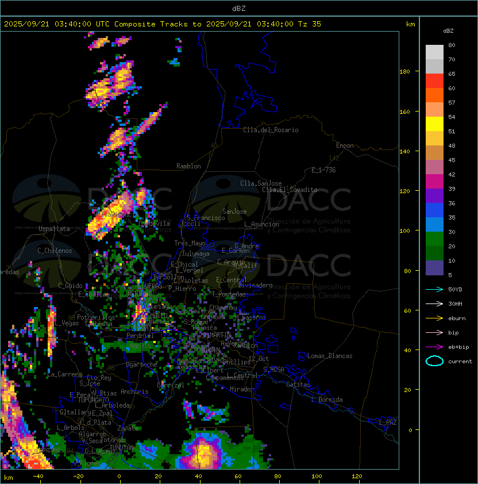Click the L_PAZ place label
478x484 pixels.
click(x=388, y=422)
